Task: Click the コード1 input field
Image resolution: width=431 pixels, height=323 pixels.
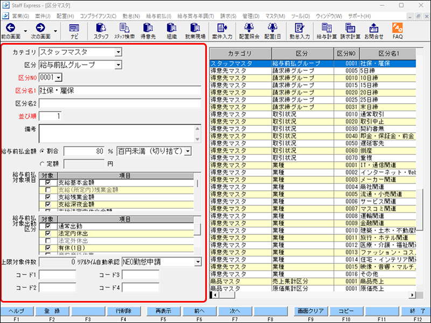Action: (x=58, y=275)
